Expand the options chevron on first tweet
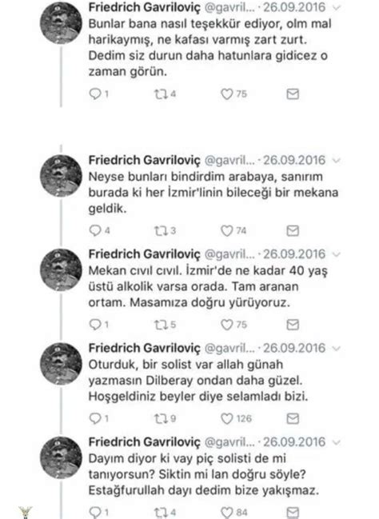 (337, 8)
